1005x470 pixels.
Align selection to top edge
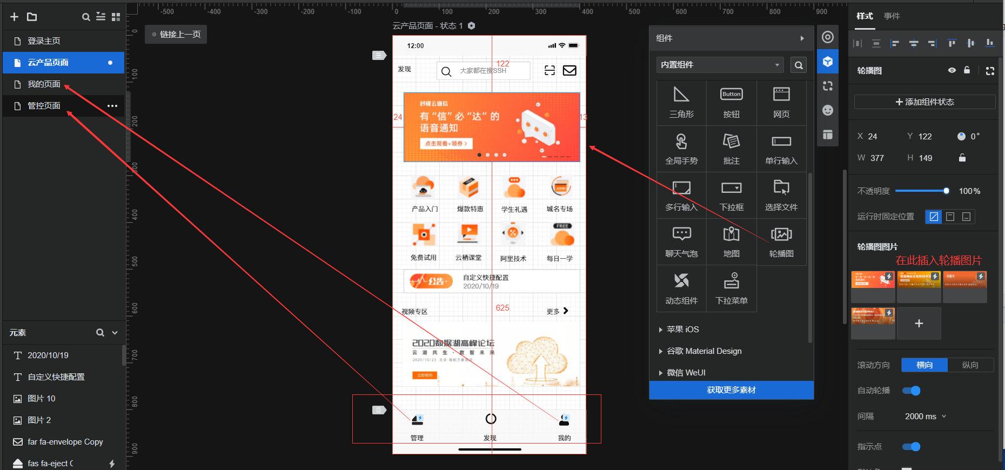click(x=952, y=43)
